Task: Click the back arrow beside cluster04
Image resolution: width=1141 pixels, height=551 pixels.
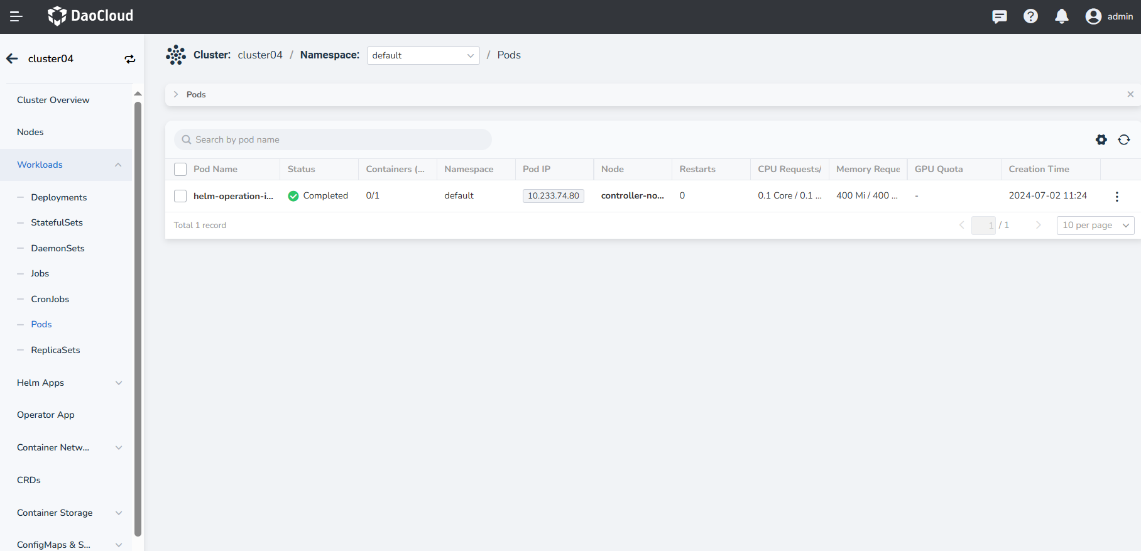Action: 12,58
